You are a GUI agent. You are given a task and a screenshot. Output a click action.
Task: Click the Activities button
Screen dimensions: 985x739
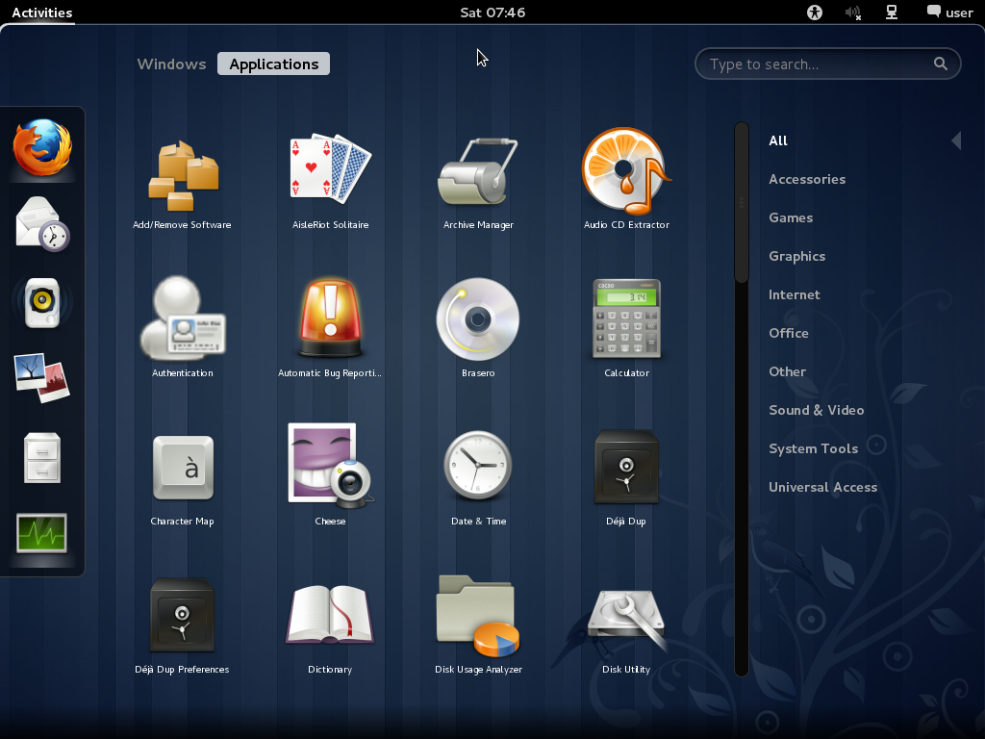pyautogui.click(x=42, y=13)
